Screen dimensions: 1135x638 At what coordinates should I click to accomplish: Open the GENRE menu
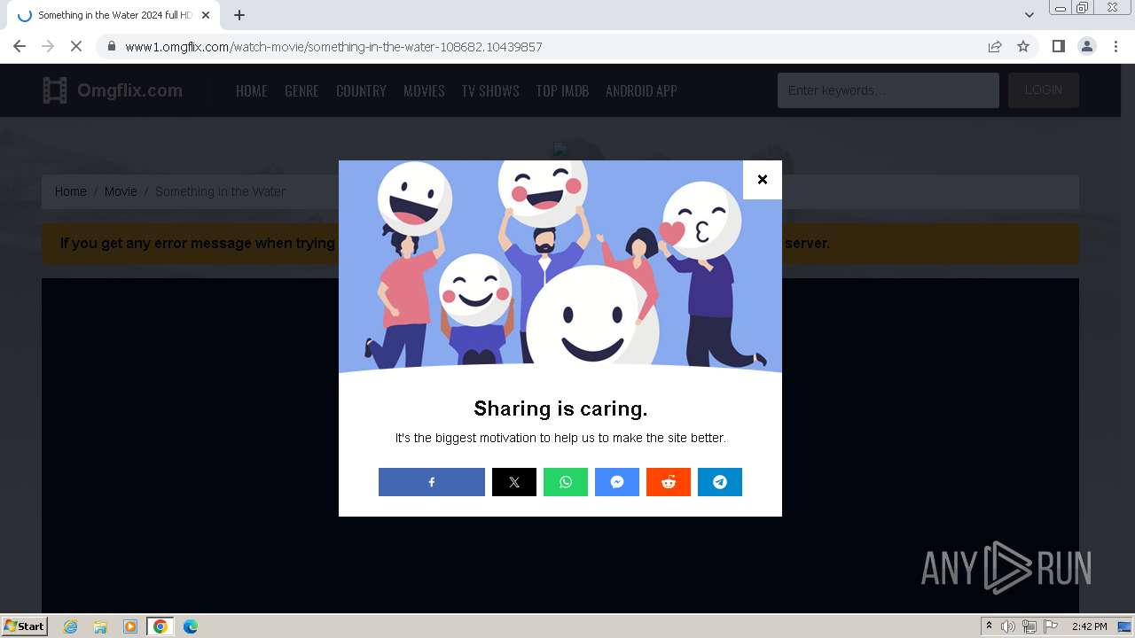(301, 90)
